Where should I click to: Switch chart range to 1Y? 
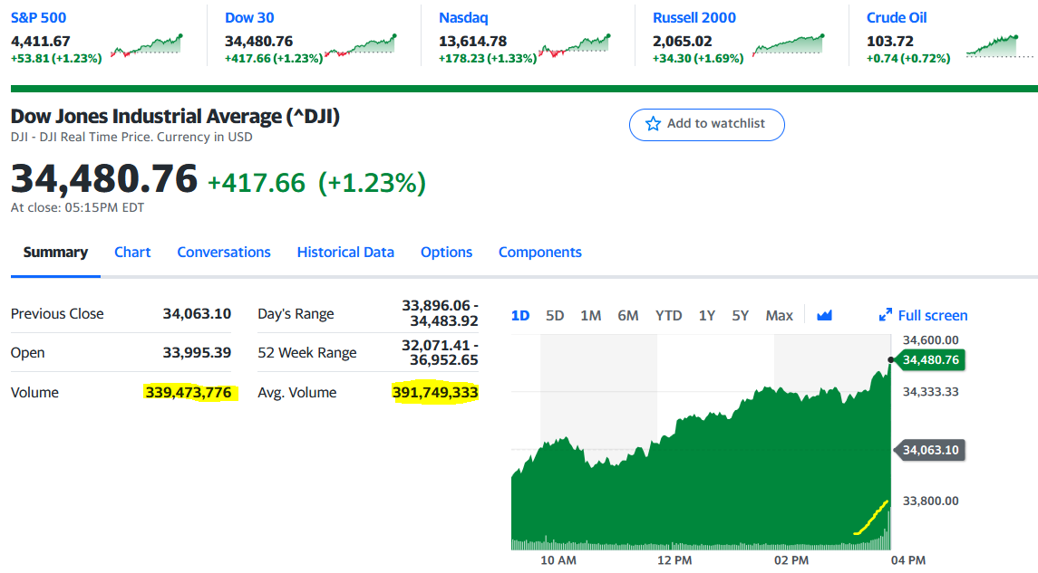coord(707,315)
